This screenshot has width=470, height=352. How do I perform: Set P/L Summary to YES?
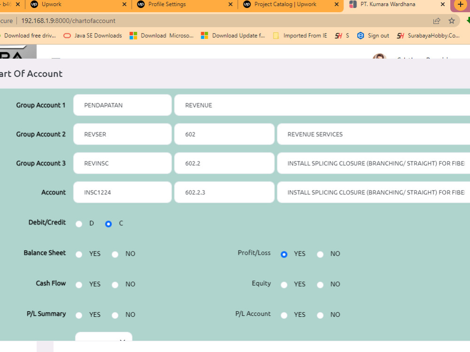79,315
